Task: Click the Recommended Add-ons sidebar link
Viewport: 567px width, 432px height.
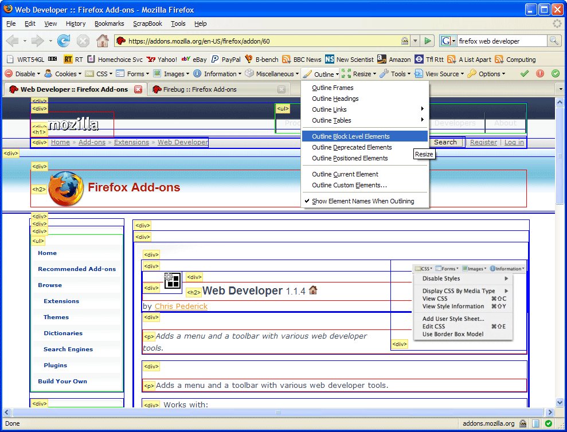Action: [x=77, y=269]
